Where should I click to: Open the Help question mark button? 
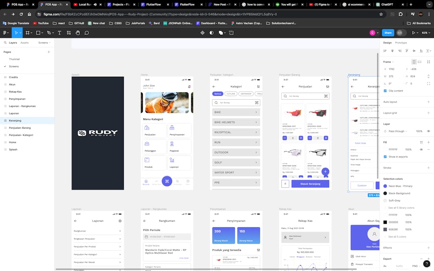[427, 264]
